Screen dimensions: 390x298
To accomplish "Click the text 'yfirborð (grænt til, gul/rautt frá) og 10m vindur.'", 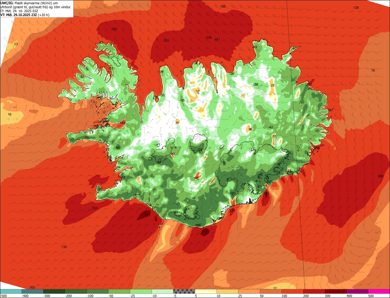I will click(36, 7).
